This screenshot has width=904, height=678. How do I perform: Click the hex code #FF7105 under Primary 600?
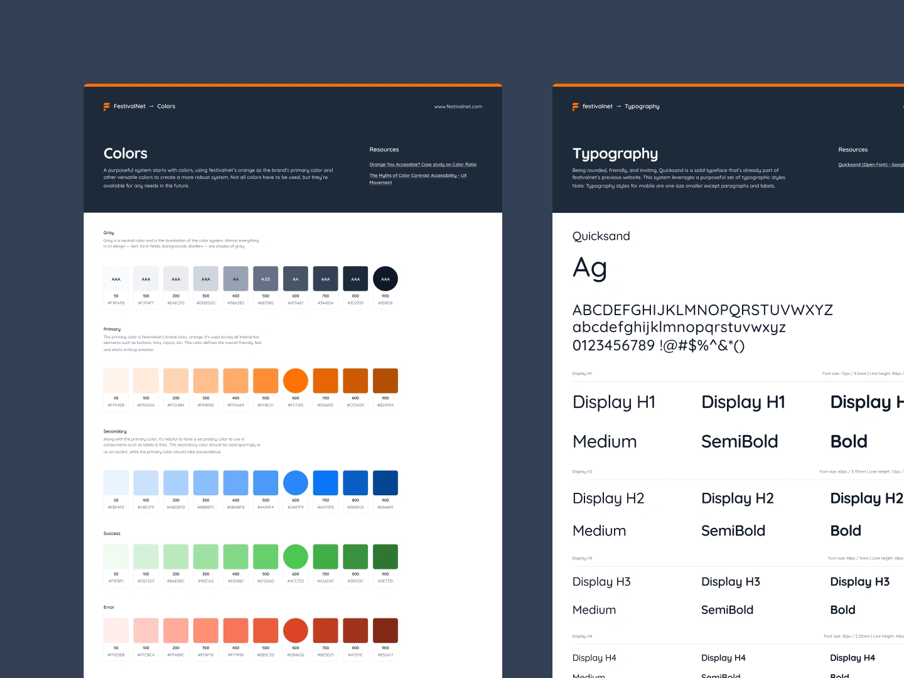[295, 405]
